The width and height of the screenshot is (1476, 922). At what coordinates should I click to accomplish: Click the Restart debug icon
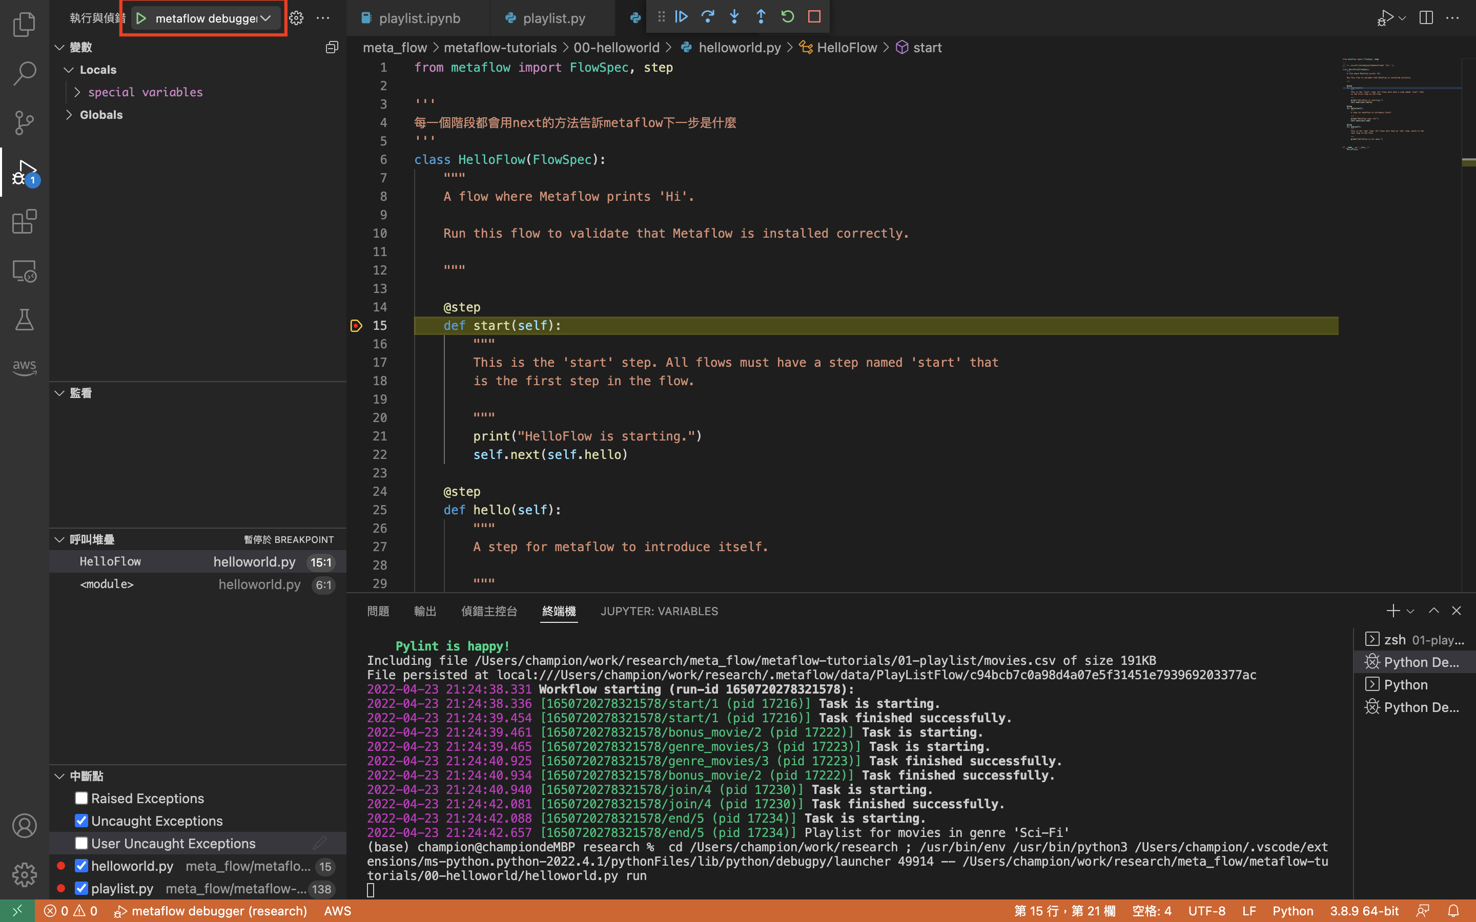click(787, 17)
